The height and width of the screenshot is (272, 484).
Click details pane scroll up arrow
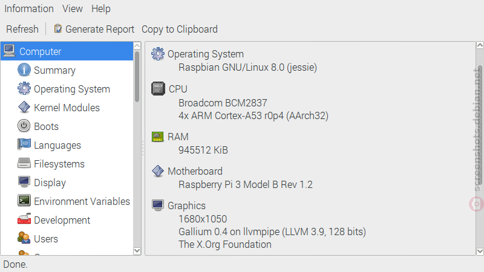(480, 45)
